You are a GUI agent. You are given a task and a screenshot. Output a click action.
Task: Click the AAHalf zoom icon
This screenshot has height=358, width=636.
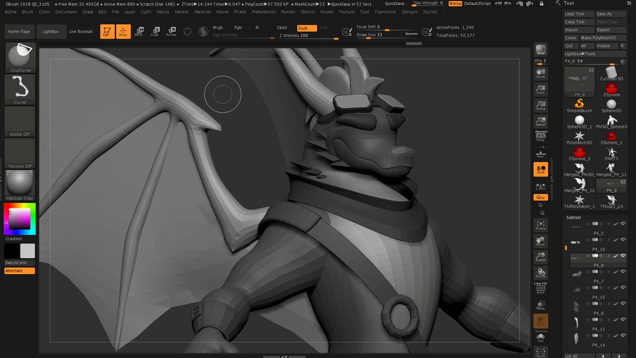click(x=541, y=122)
